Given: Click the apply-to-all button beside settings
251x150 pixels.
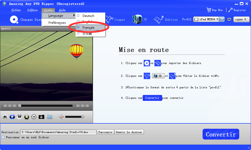Looking at the screenshot, I should click(241, 19).
